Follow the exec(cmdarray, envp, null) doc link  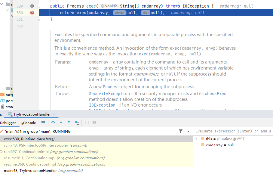coord(170,54)
